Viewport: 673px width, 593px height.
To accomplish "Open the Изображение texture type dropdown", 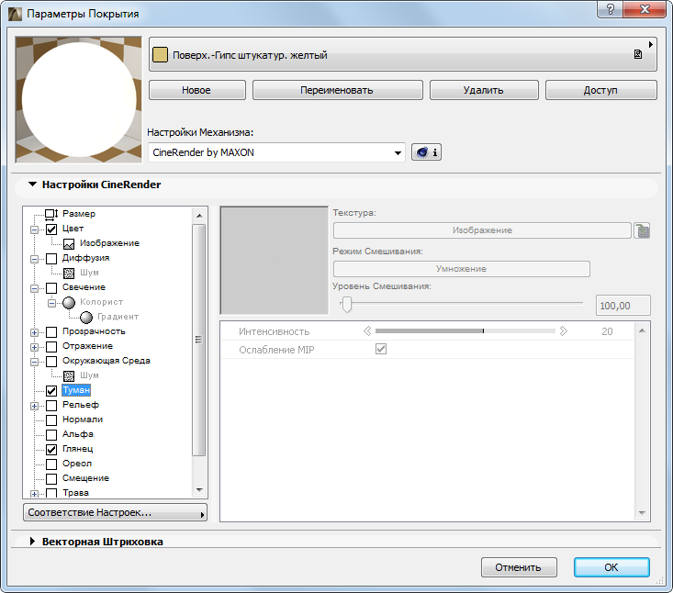I will point(482,230).
